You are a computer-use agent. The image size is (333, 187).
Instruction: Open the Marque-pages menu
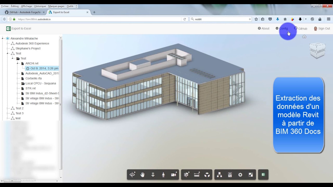56,6
